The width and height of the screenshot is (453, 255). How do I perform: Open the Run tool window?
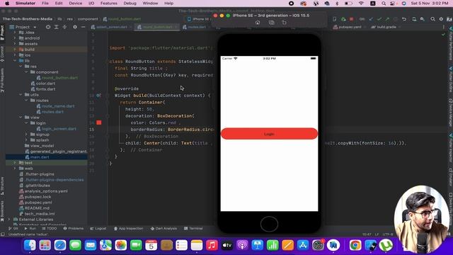(x=30, y=228)
